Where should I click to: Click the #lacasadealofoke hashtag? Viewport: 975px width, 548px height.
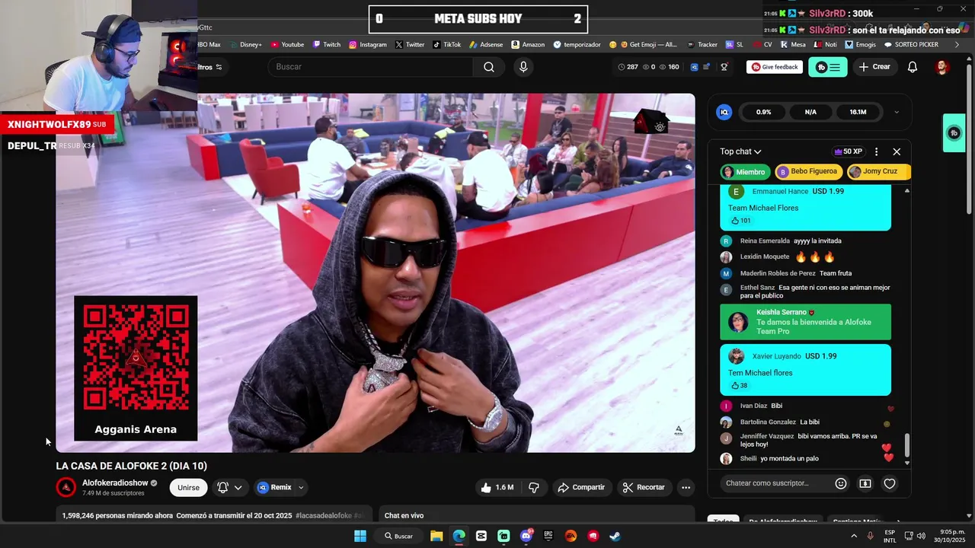pos(324,515)
